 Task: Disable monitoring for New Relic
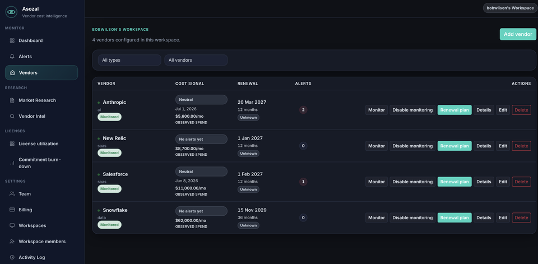pos(412,146)
